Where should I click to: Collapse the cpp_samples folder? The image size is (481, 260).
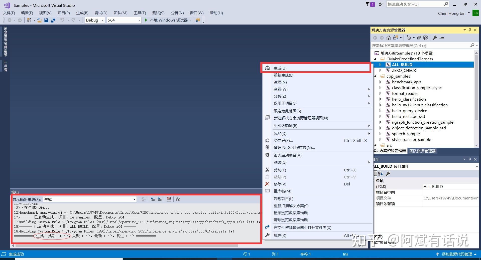click(x=375, y=76)
